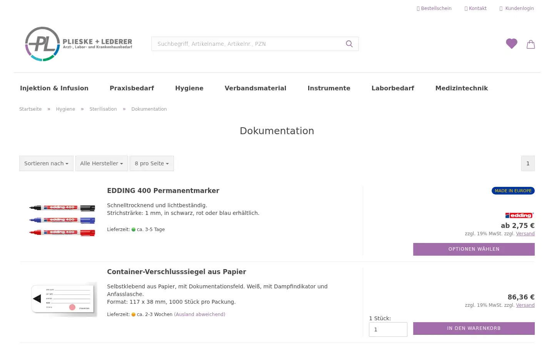Open the Medizintechnik menu
This screenshot has height=346, width=554.
462,88
